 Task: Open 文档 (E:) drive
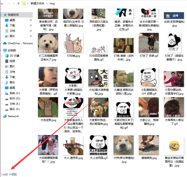tap(13, 104)
